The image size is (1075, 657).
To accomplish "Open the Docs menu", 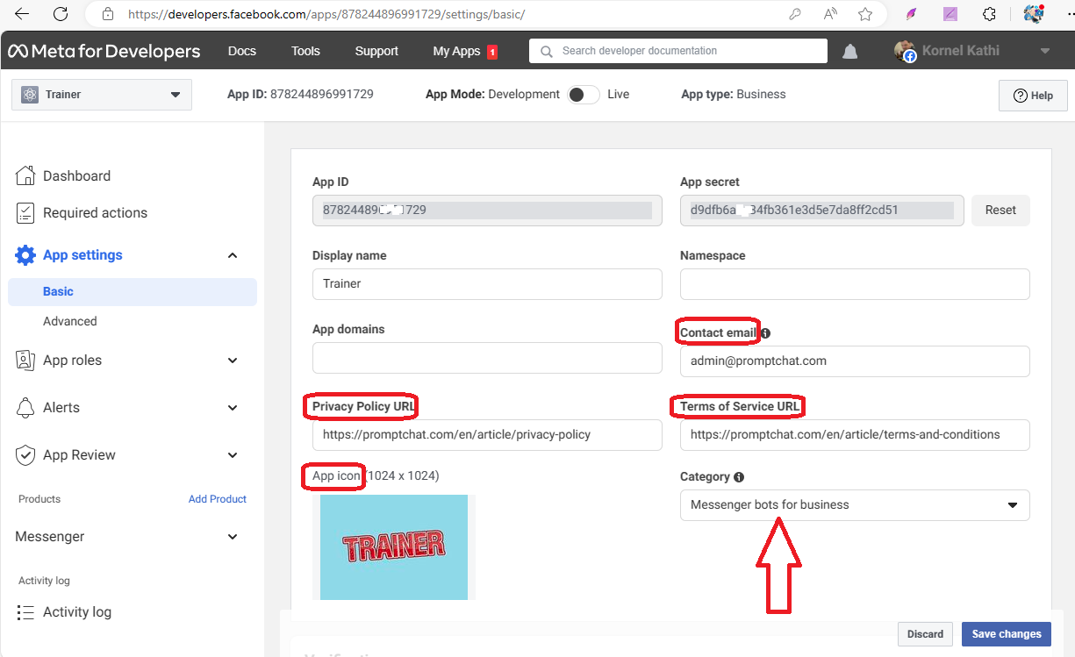I will pos(241,51).
